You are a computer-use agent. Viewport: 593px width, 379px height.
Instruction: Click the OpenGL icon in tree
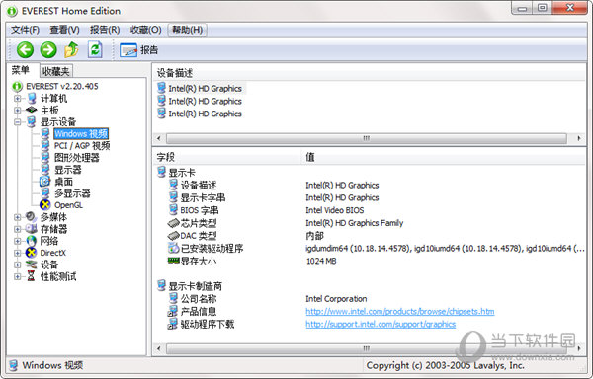point(45,205)
